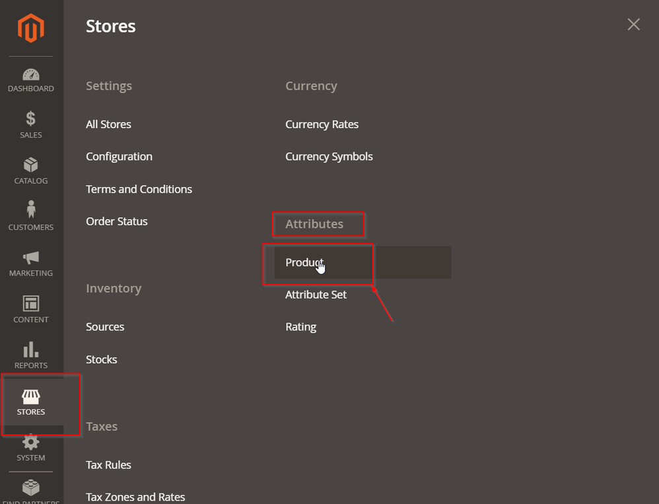Go to Terms and Conditions
The height and width of the screenshot is (504, 659).
[139, 189]
